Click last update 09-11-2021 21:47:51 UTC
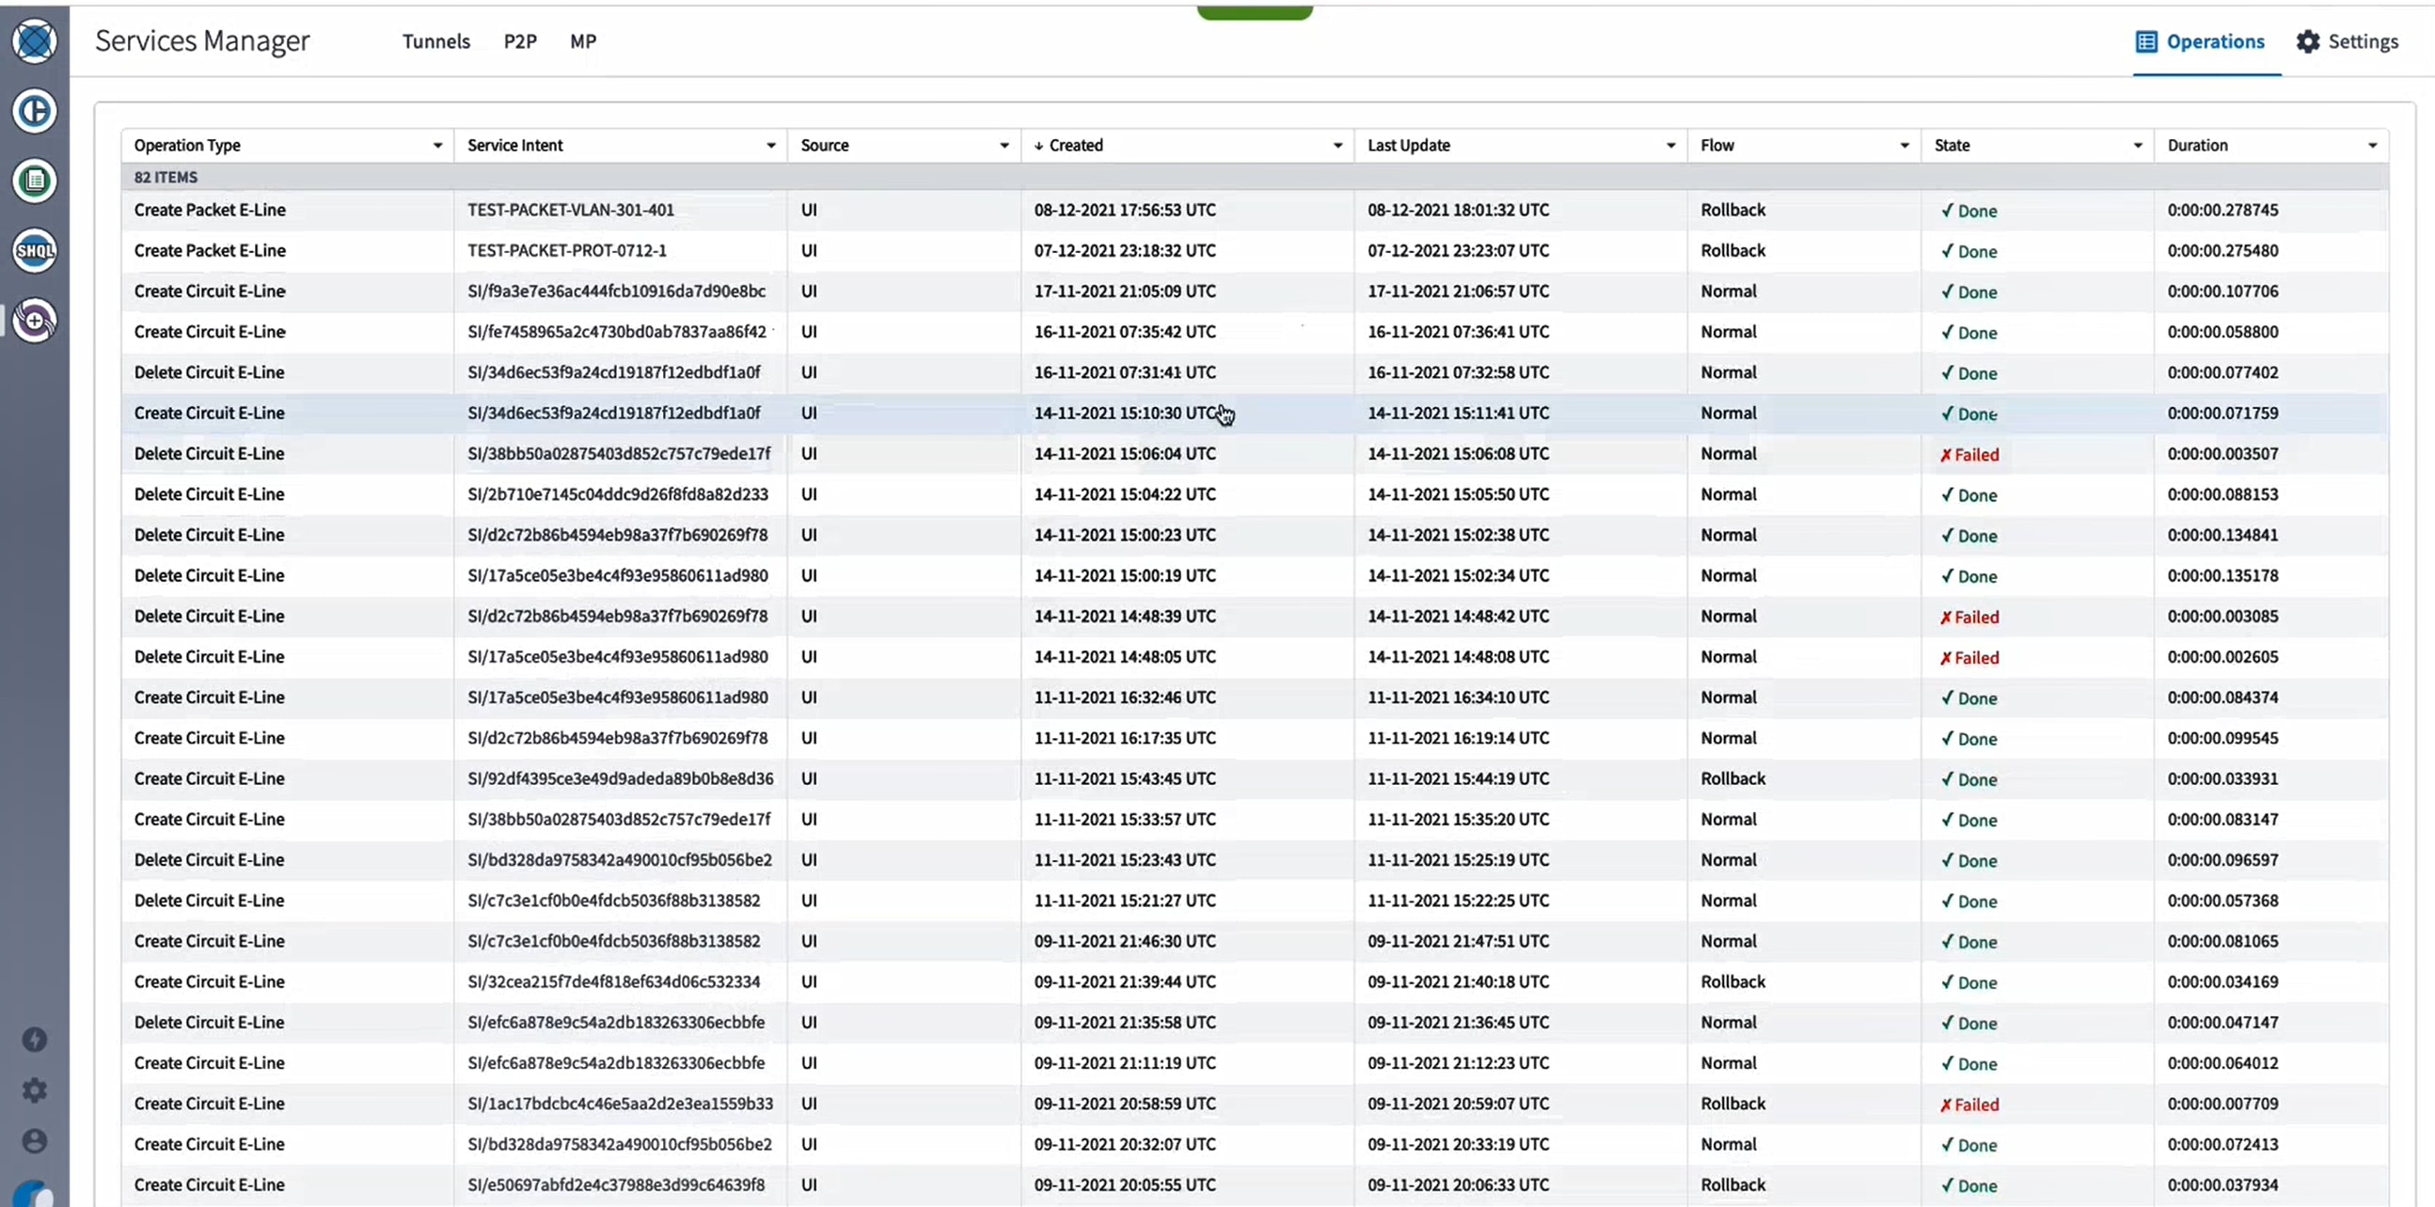The width and height of the screenshot is (2435, 1207). point(1459,941)
